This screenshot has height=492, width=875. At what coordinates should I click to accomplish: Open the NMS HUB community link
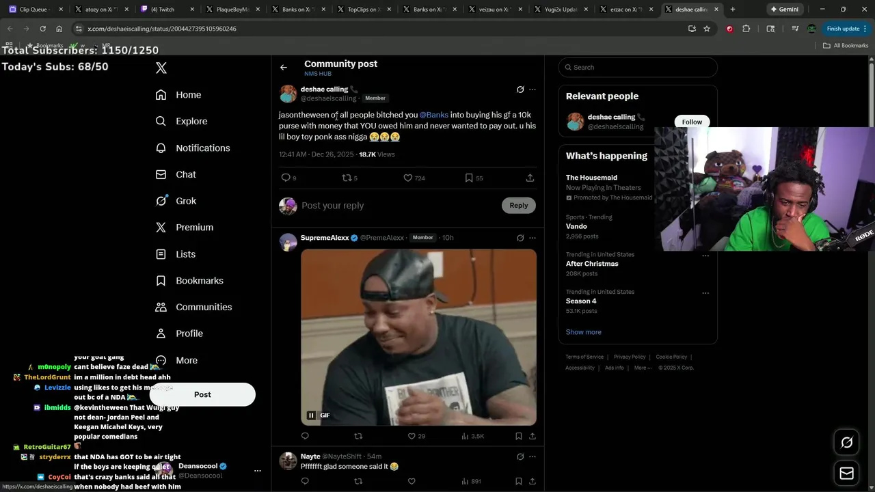[318, 74]
